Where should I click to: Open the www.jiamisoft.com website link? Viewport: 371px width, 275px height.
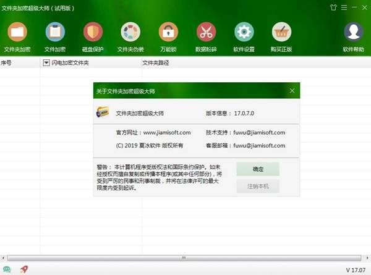pos(167,132)
